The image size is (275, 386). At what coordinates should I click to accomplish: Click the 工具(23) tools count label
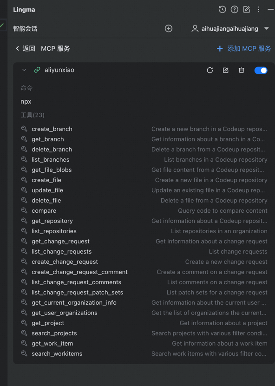tap(33, 115)
